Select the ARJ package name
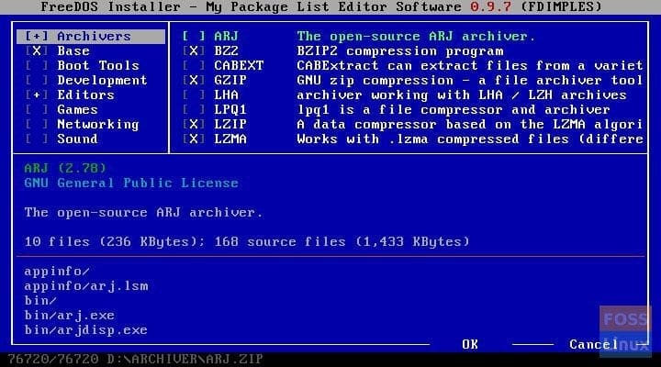This screenshot has width=661, height=367. 226,36
